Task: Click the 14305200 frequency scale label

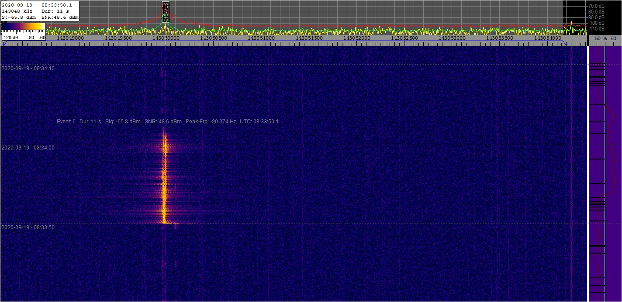Action: 356,38
